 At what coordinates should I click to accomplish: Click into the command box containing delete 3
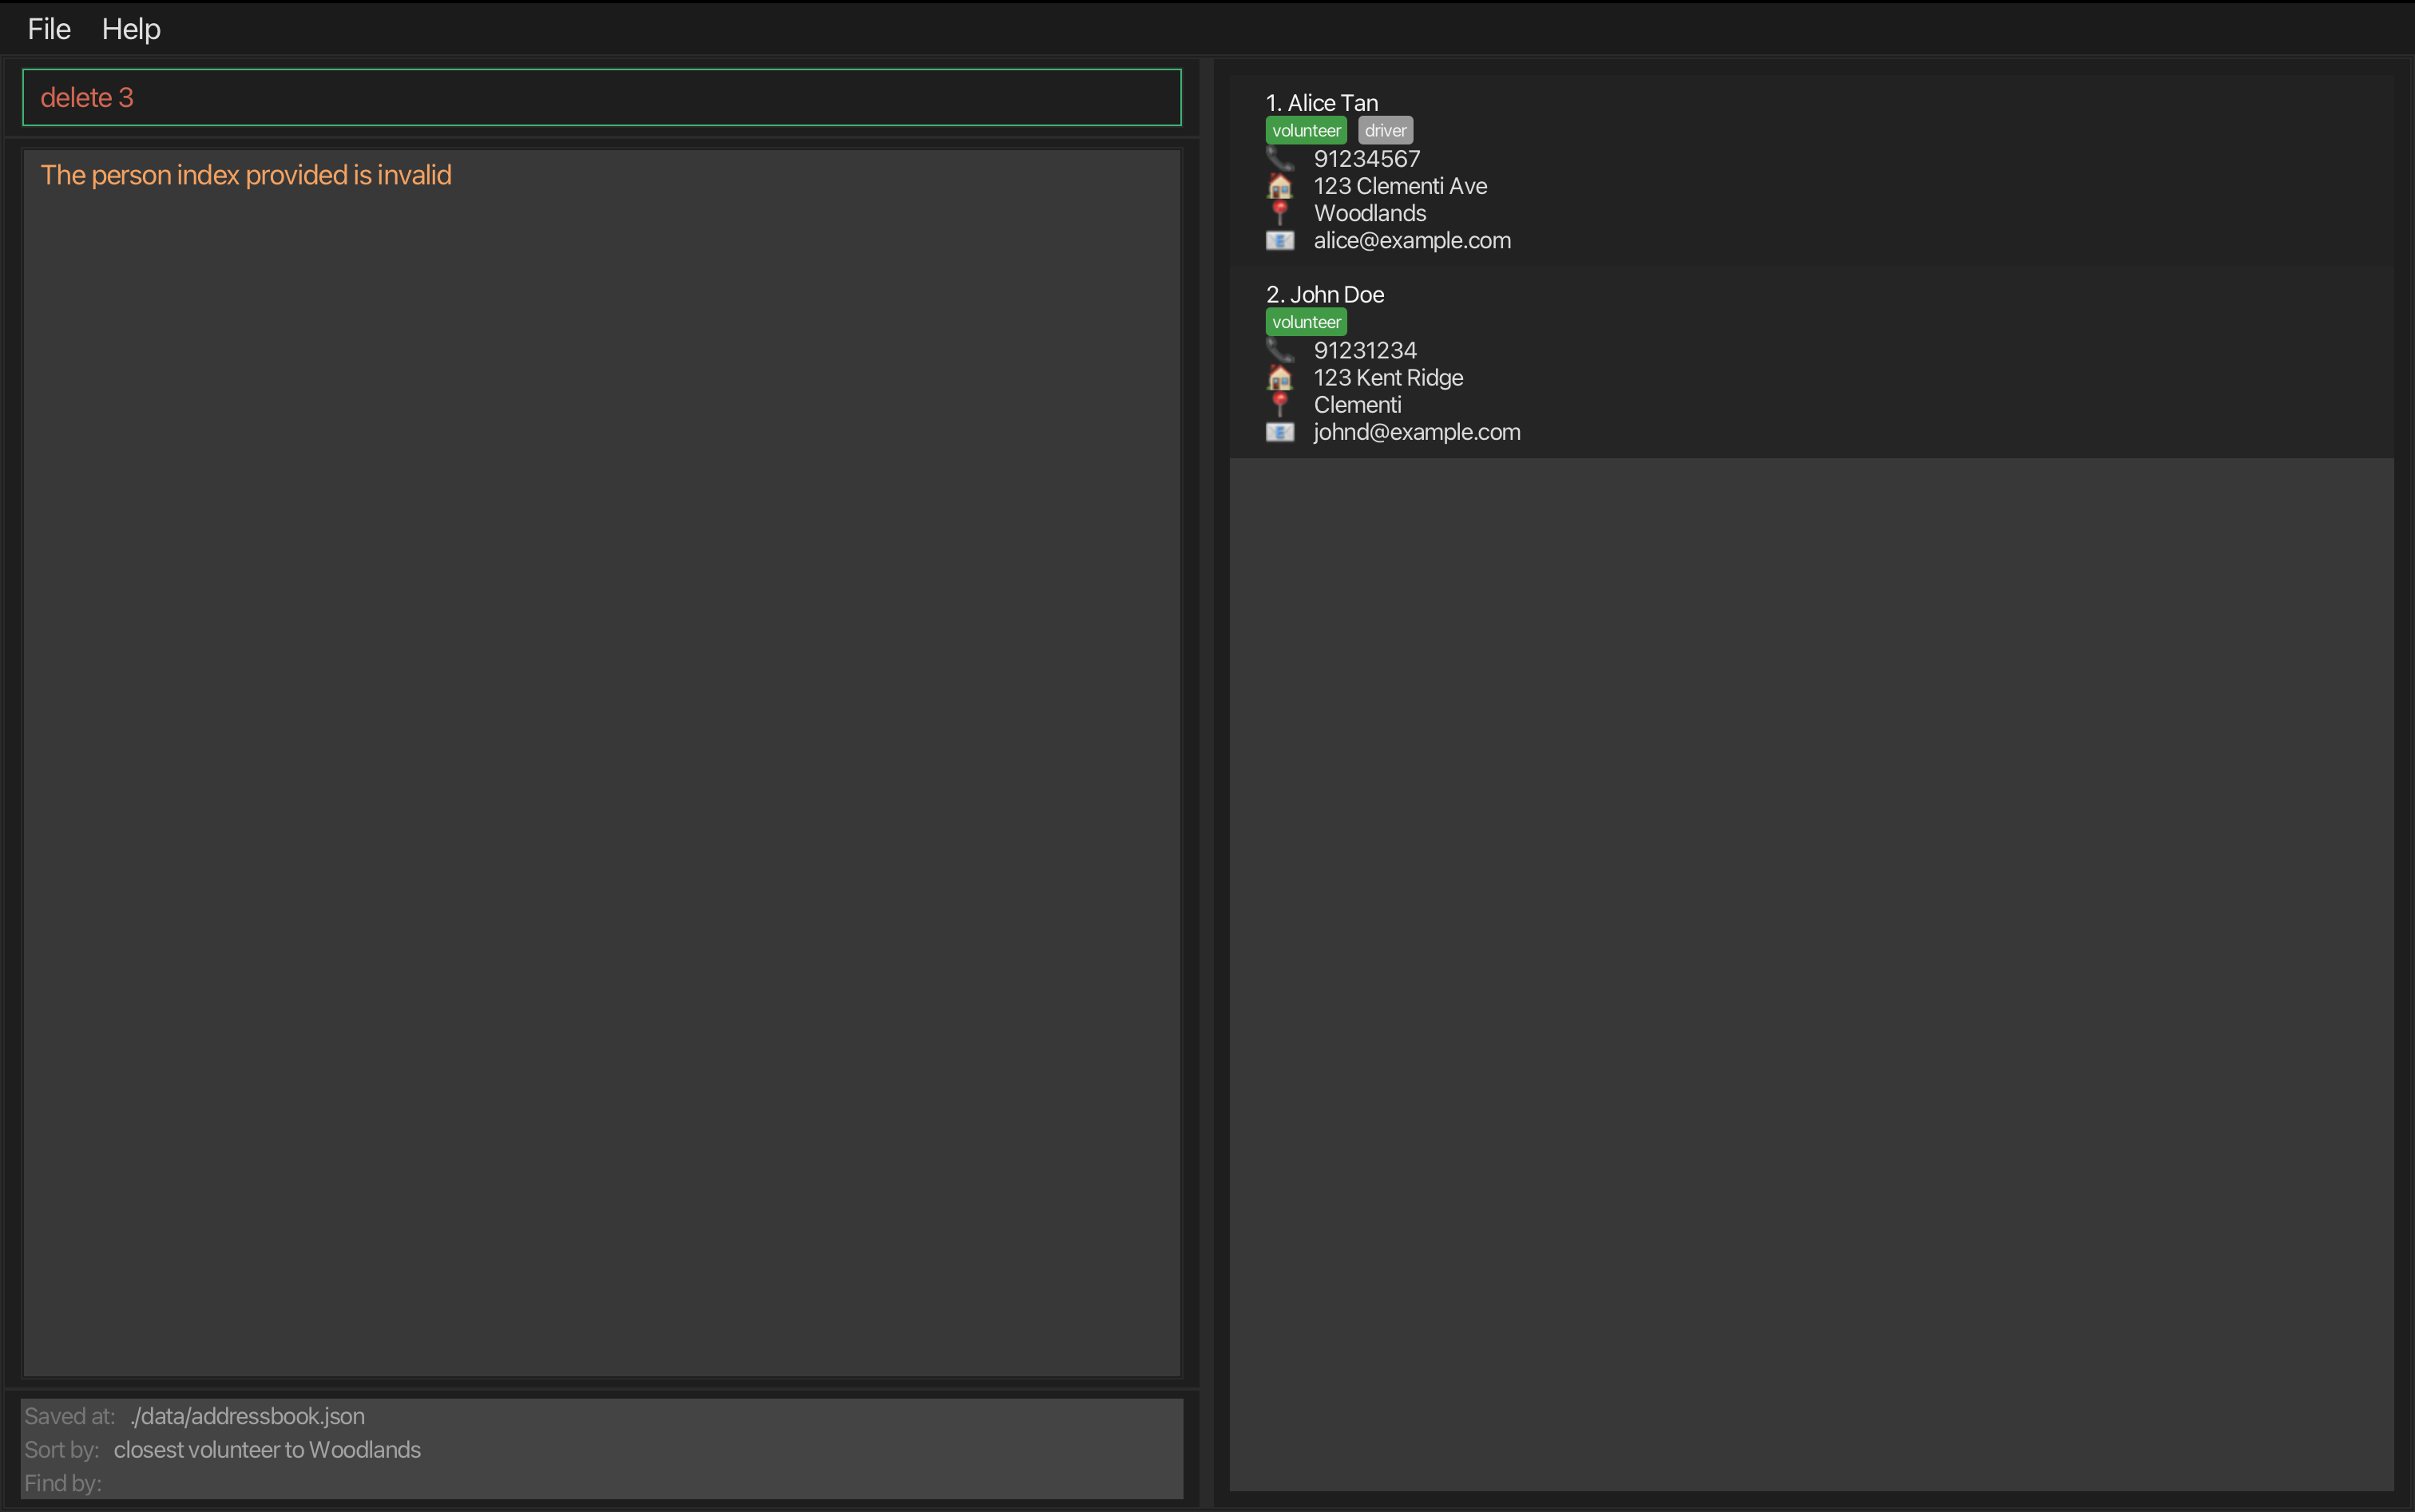(601, 97)
